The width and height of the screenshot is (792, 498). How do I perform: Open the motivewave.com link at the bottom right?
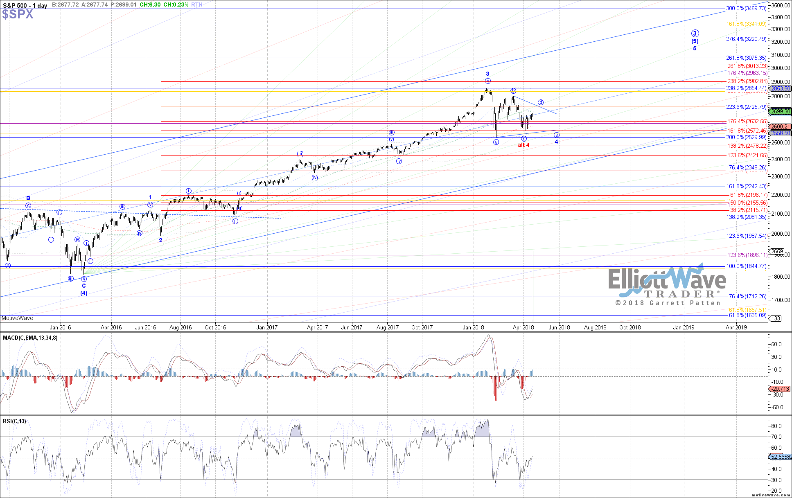click(771, 495)
